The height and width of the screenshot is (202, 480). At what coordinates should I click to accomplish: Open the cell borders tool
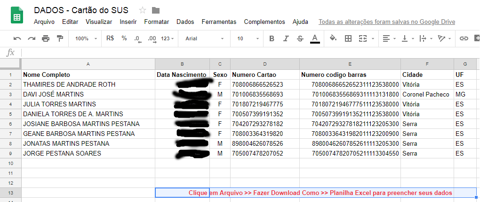pos(348,38)
